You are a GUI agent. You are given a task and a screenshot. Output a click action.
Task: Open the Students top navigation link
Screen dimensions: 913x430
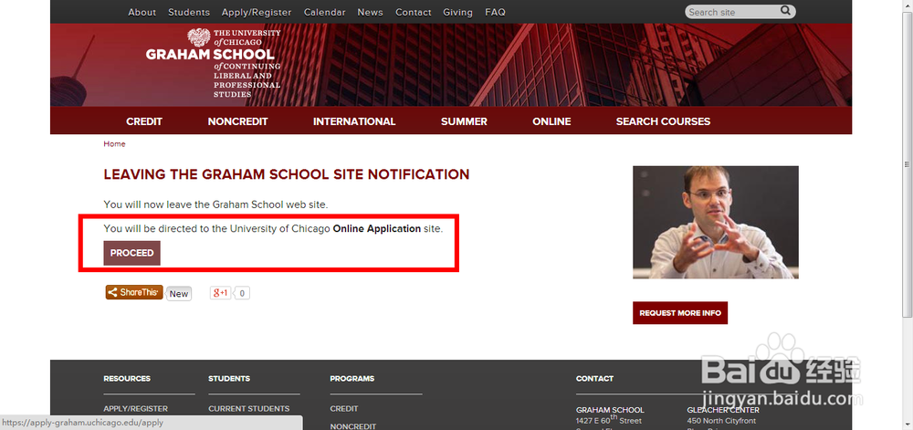189,12
